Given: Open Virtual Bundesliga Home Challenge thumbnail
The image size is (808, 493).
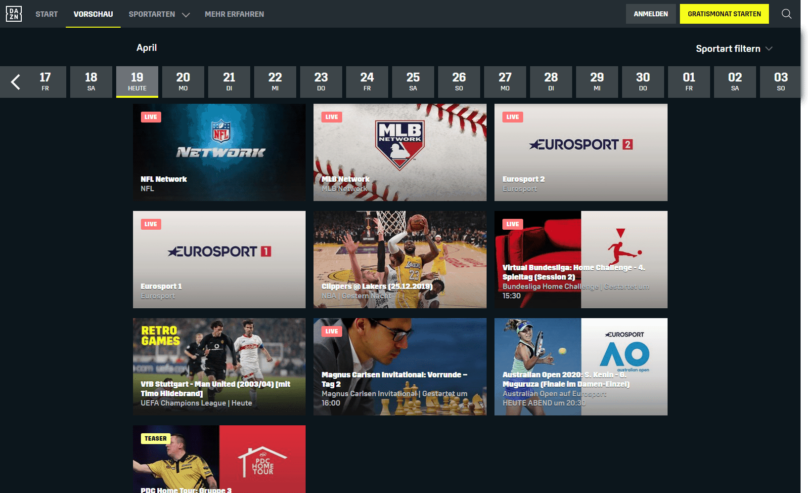Looking at the screenshot, I should (x=581, y=259).
